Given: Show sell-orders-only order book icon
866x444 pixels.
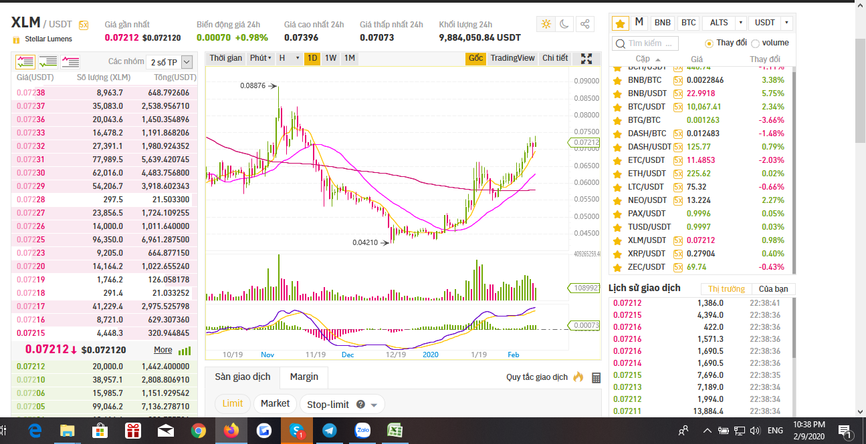Looking at the screenshot, I should click(70, 61).
